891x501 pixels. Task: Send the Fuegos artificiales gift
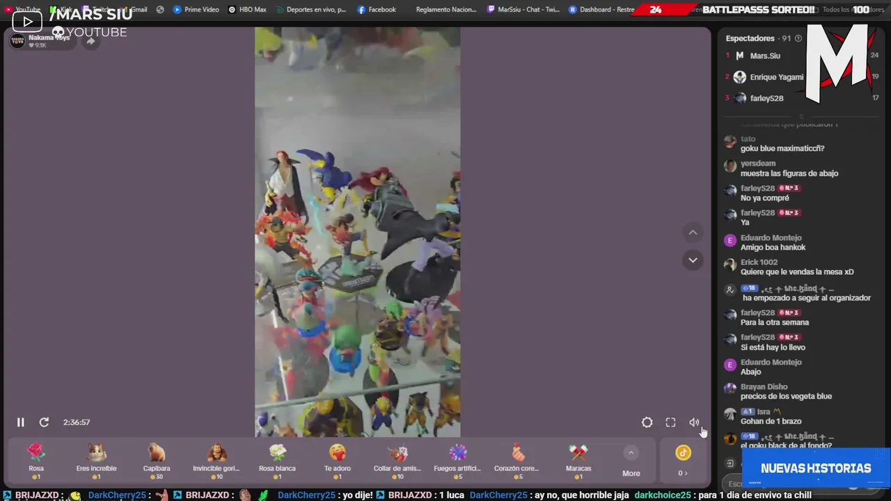(457, 461)
